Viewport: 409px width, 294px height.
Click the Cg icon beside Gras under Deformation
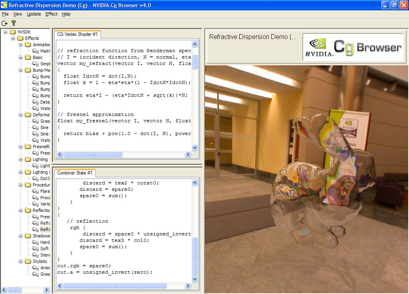click(36, 121)
